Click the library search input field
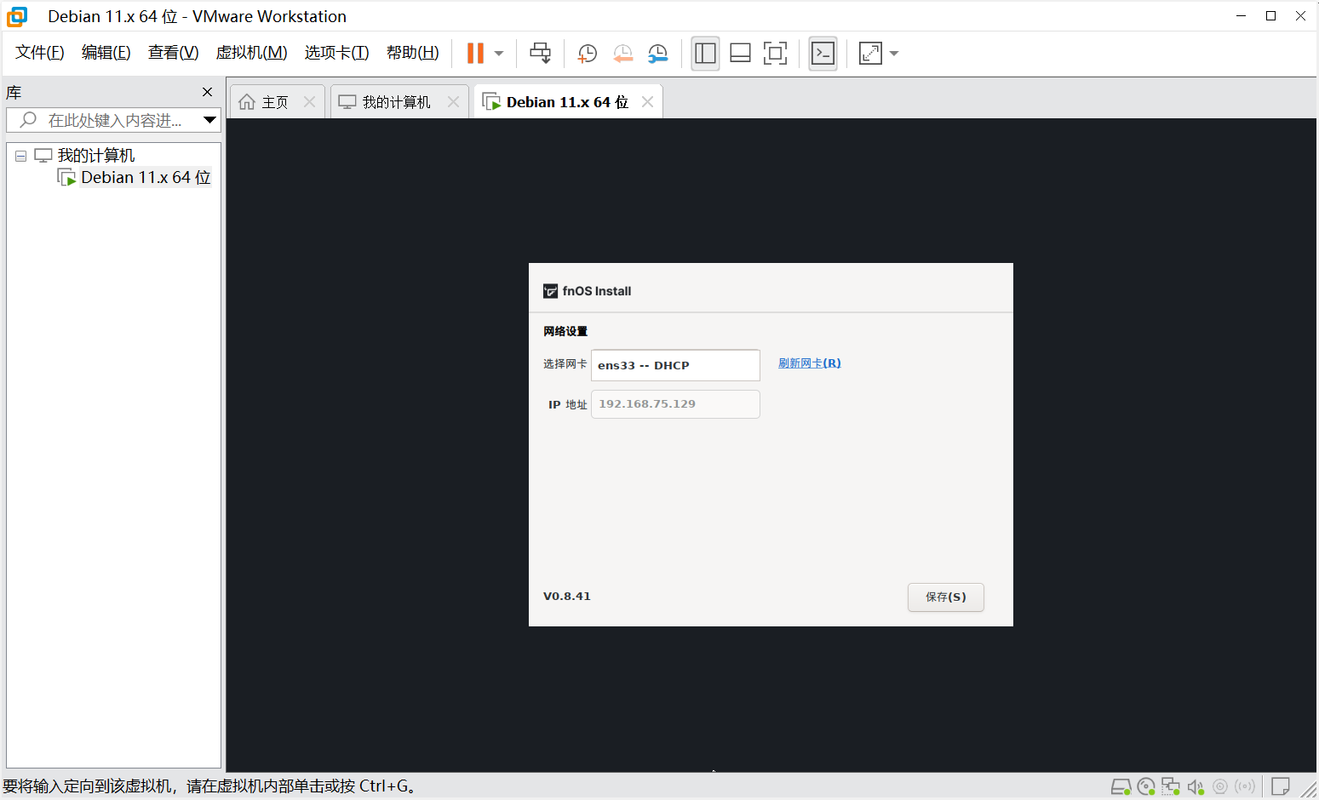 [x=114, y=120]
